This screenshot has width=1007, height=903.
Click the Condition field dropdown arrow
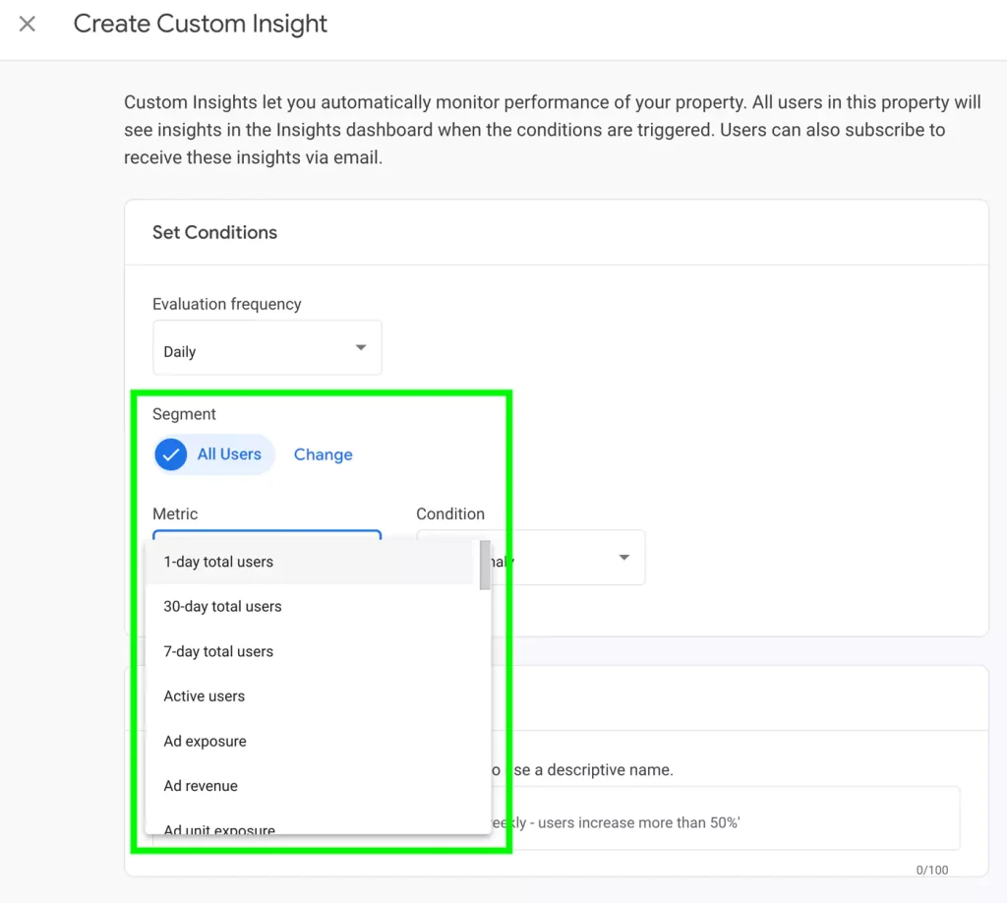623,557
